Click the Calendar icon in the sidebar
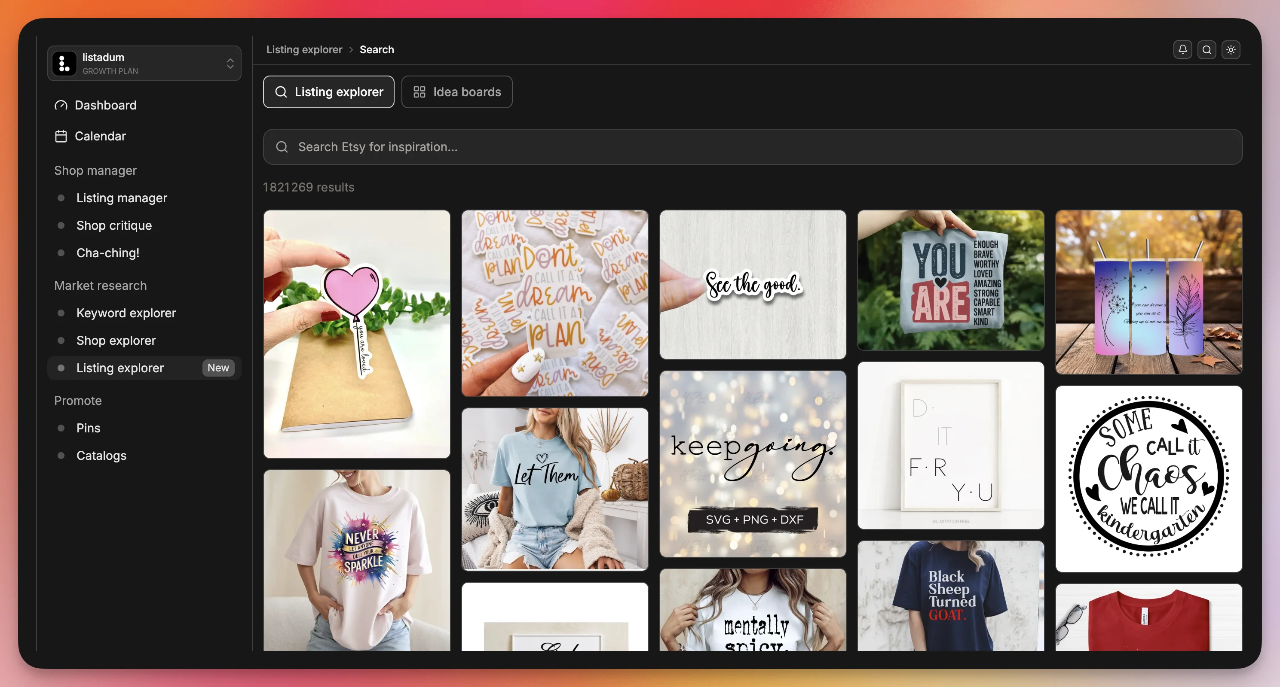1280x687 pixels. click(61, 136)
